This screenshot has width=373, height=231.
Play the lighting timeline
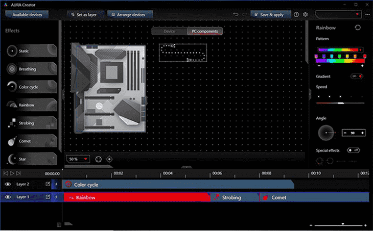click(12, 173)
